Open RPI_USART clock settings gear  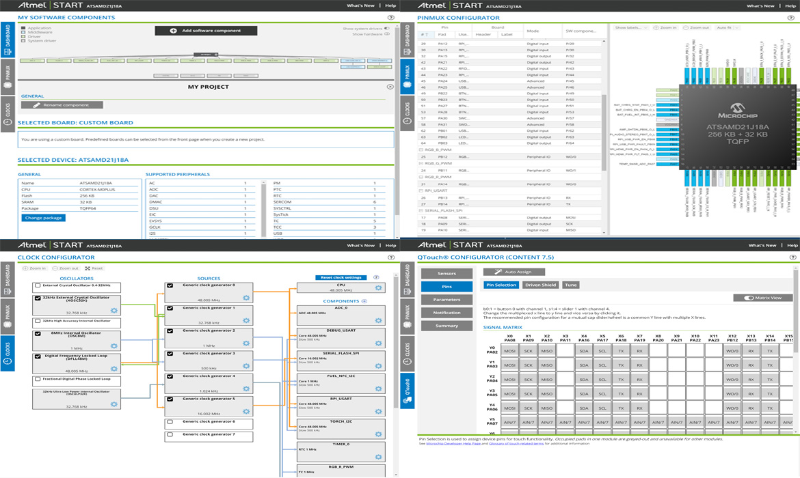379,411
